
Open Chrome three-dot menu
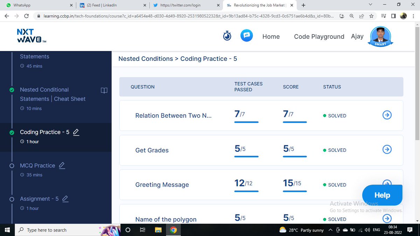click(414, 16)
